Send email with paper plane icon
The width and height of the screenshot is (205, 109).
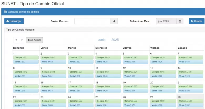point(114,21)
